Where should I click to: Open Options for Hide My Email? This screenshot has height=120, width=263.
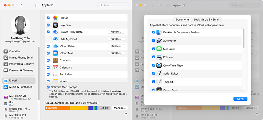[116, 39]
